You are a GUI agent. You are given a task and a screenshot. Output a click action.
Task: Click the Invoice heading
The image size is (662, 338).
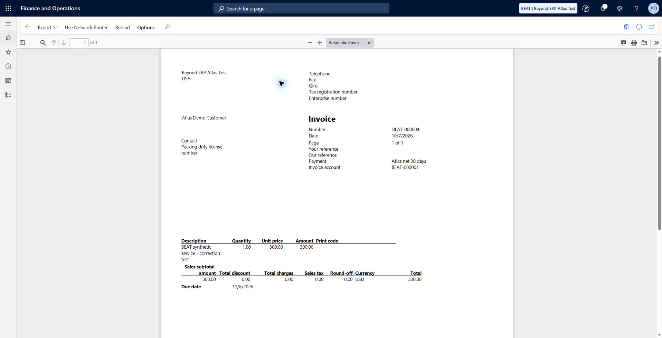[x=322, y=119]
